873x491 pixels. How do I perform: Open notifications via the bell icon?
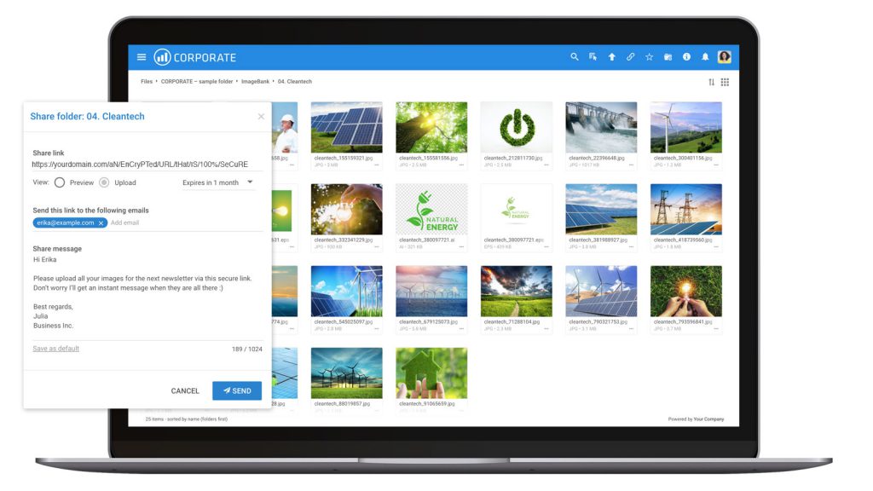coord(706,56)
